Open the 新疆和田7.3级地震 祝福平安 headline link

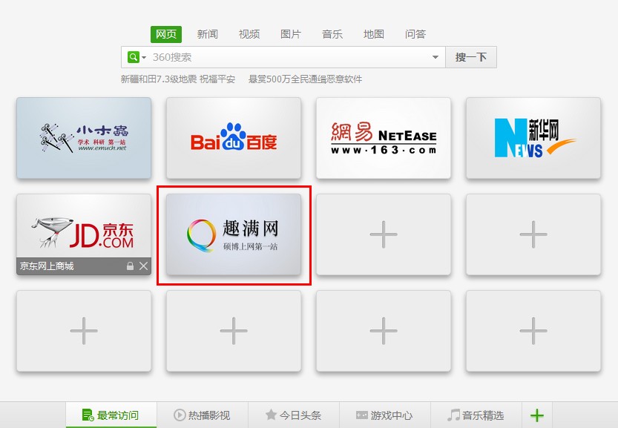coord(178,79)
